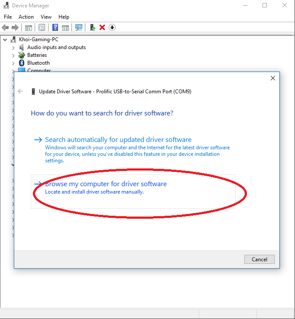Click the Batteries icon in the tree
Image resolution: width=295 pixels, height=319 pixels.
[x=21, y=55]
